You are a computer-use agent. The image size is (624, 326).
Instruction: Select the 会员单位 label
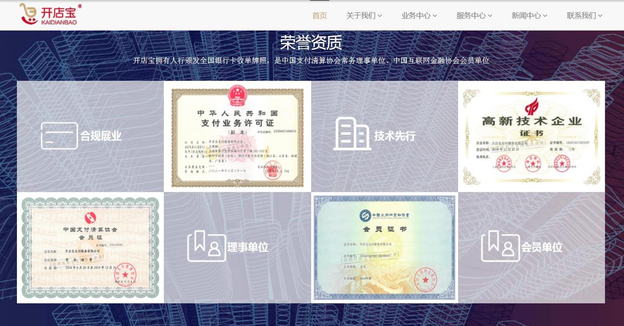click(x=542, y=247)
